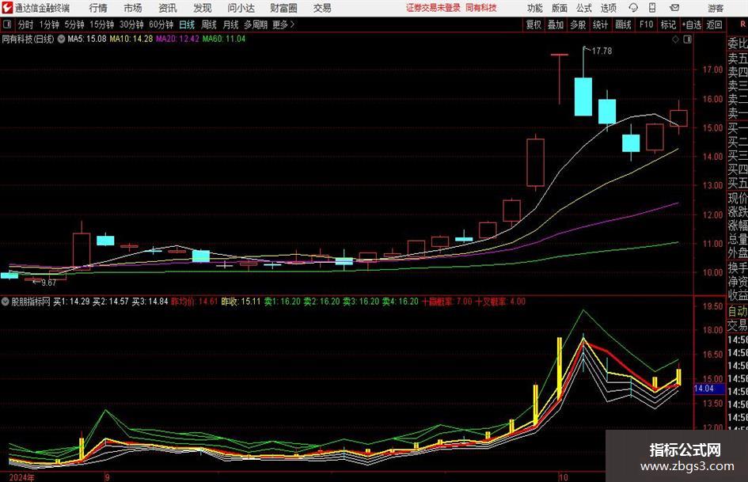
Task: Click the 画线 drawing tools button
Action: (623, 25)
